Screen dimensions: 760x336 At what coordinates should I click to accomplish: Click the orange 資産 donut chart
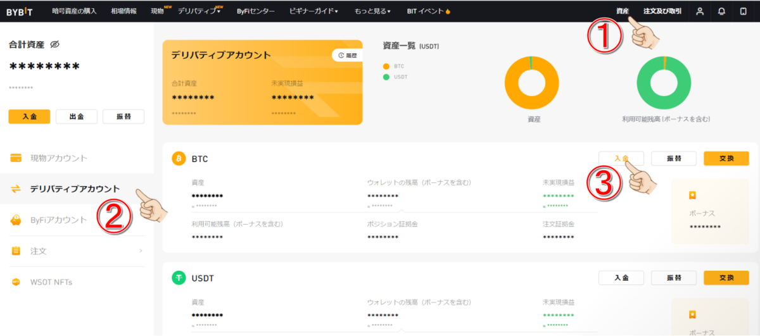click(x=532, y=82)
